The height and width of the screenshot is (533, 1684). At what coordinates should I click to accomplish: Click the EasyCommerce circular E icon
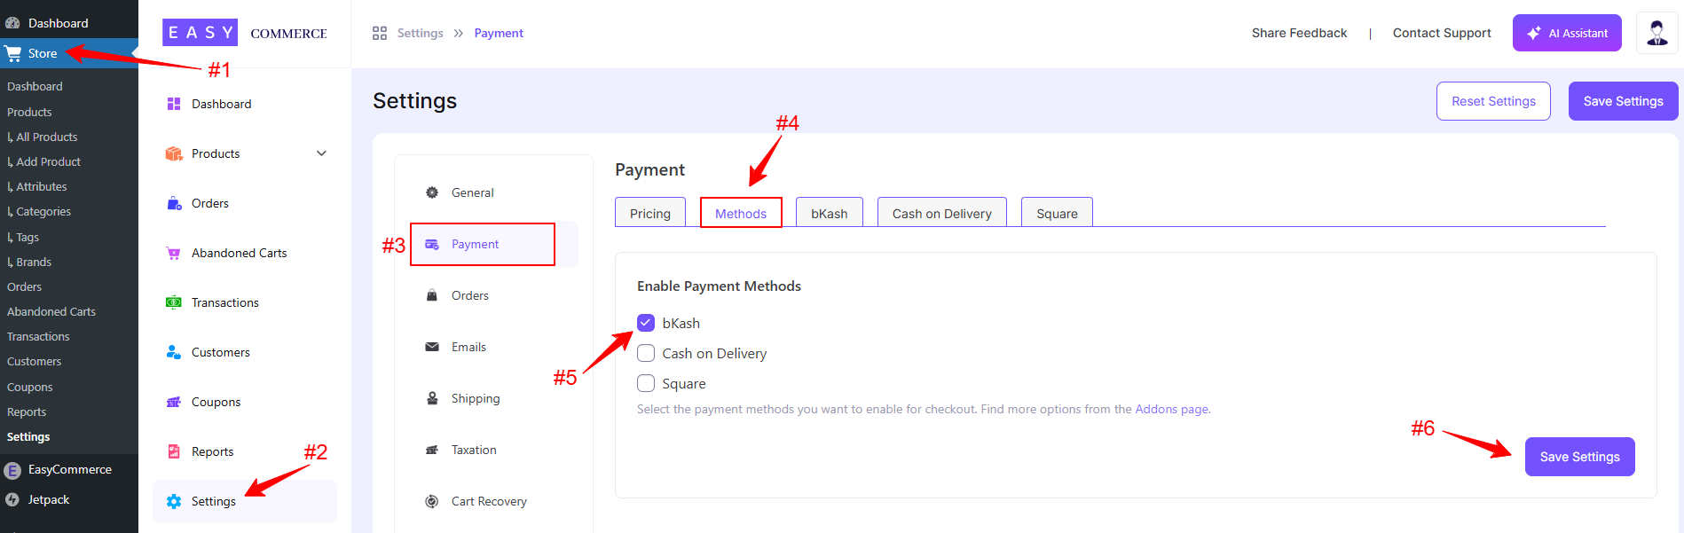pyautogui.click(x=12, y=470)
